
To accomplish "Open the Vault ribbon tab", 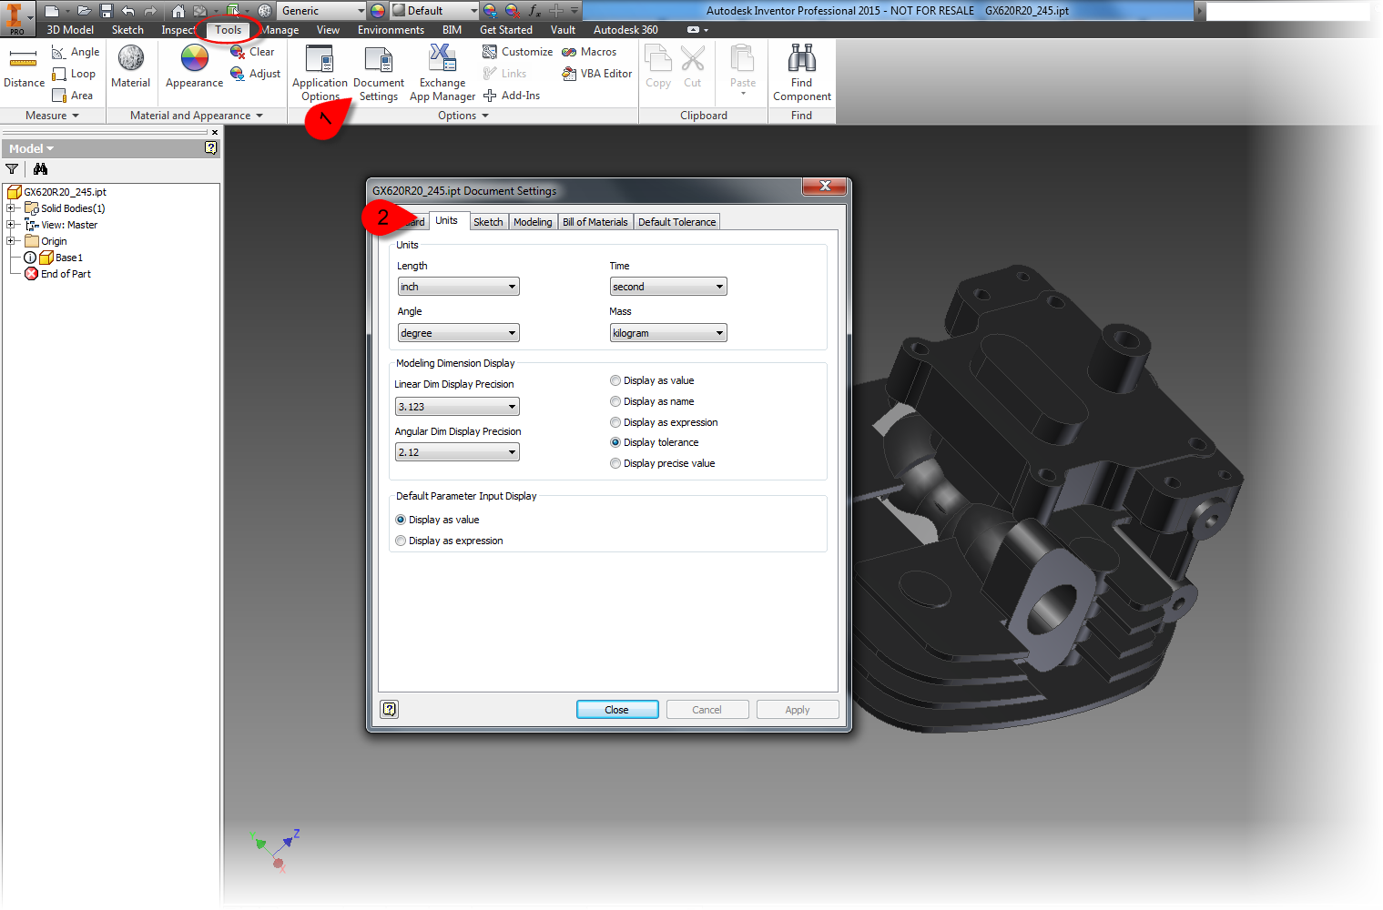I will pyautogui.click(x=563, y=30).
